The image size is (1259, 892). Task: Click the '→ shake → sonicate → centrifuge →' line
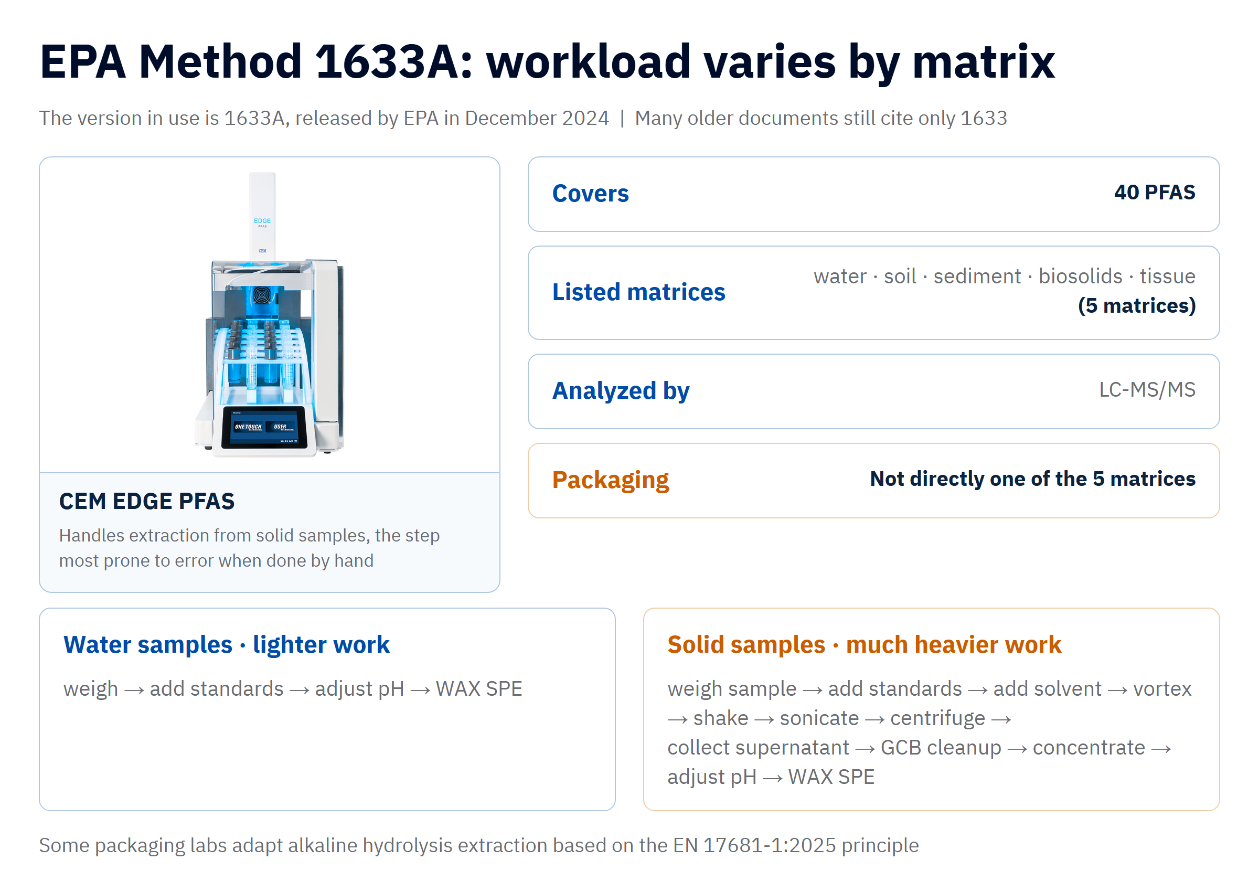pos(839,718)
